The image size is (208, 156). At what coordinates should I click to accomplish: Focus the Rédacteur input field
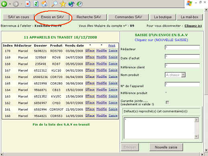[x=182, y=47]
